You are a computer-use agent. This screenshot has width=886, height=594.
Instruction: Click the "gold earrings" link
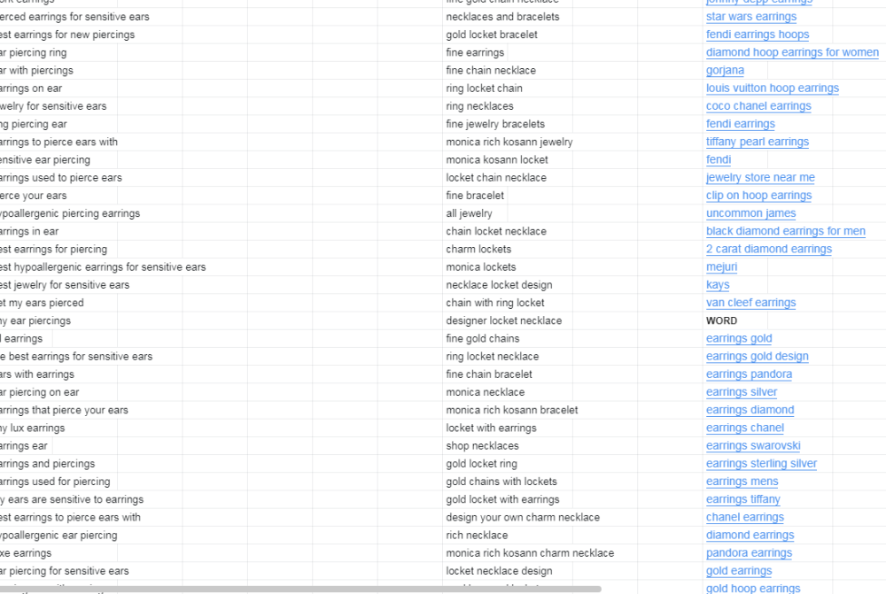tap(739, 571)
